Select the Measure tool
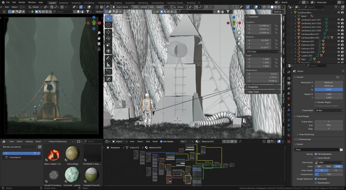 click(108, 64)
